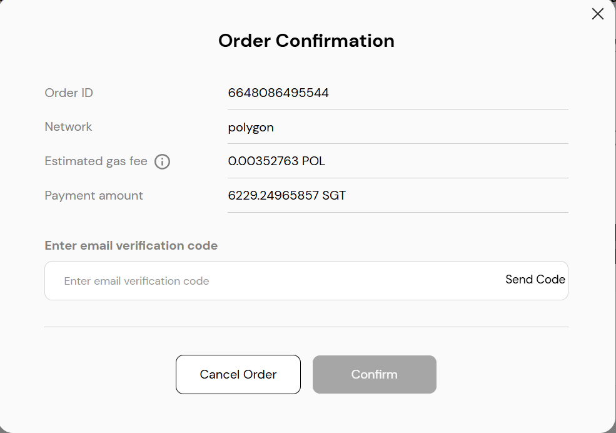
Task: Click the Network label
Action: click(68, 126)
